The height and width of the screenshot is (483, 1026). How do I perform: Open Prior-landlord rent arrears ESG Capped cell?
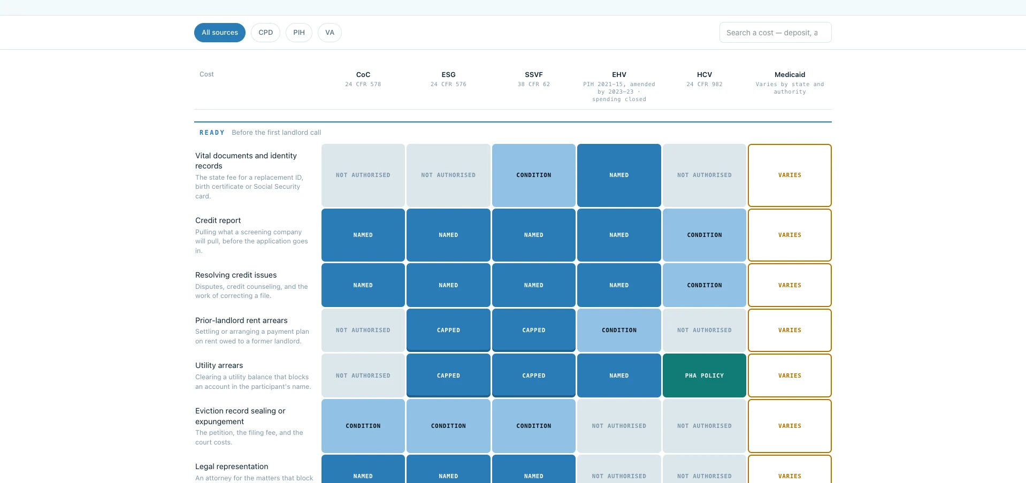(x=448, y=330)
